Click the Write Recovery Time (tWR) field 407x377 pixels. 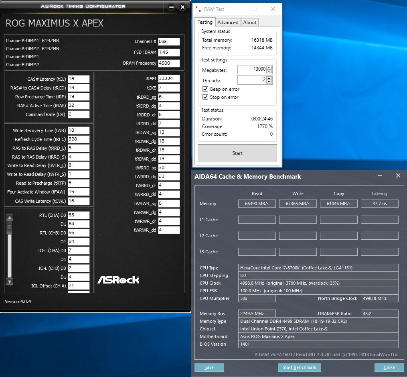coord(79,130)
